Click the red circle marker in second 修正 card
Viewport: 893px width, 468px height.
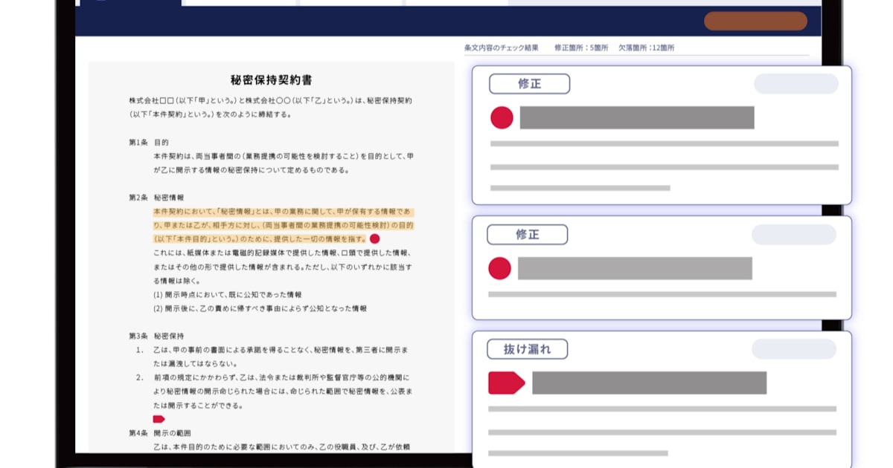(499, 267)
